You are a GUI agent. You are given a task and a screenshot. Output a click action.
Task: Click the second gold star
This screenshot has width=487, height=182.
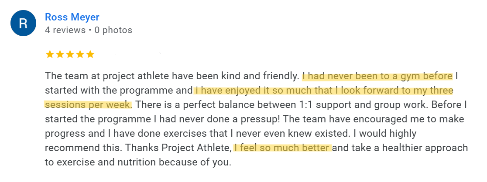click(60, 54)
